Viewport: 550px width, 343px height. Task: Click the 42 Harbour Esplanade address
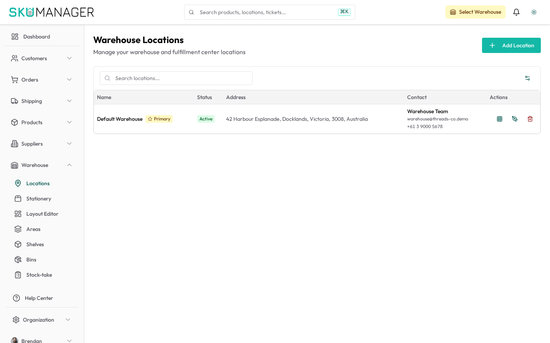pyautogui.click(x=297, y=119)
